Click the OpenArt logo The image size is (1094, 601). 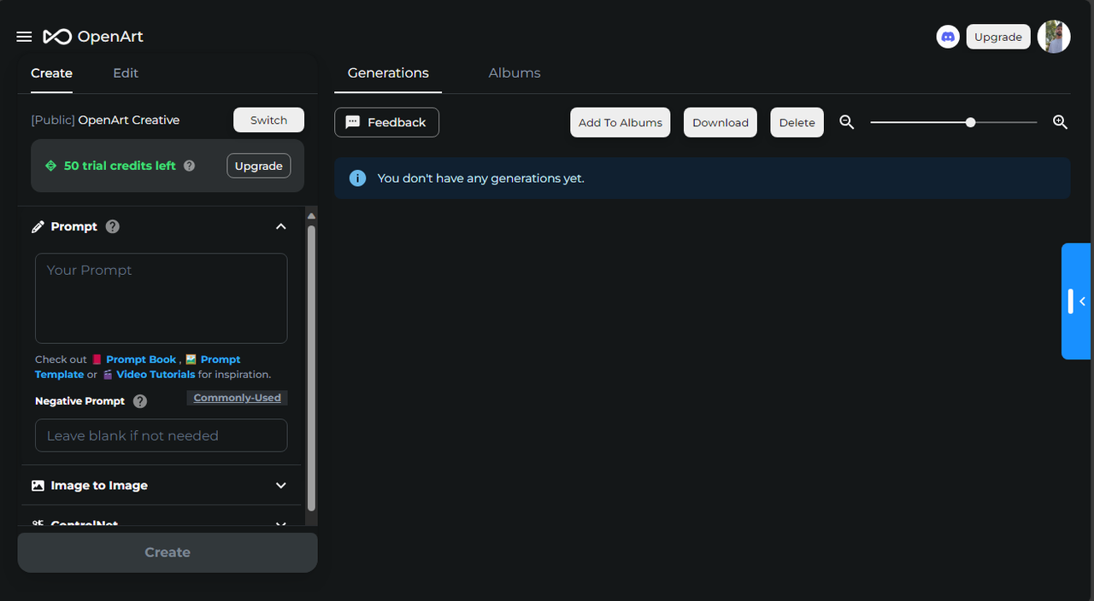93,37
